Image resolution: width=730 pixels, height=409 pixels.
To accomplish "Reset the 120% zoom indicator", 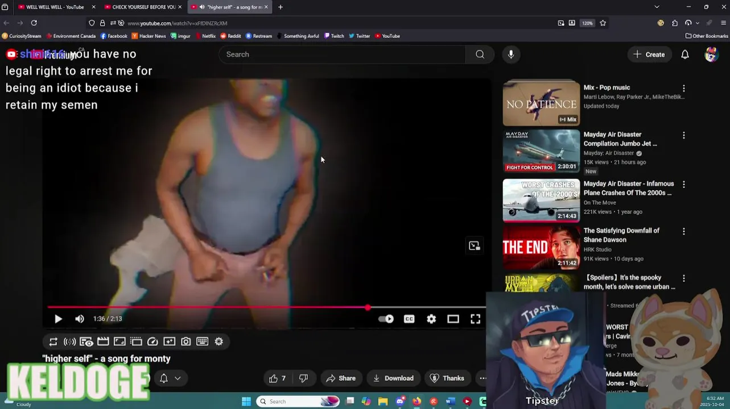I will pos(587,23).
